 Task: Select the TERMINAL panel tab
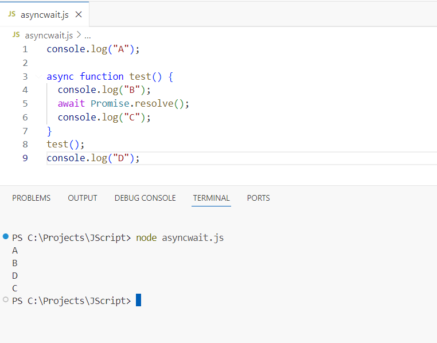coord(211,198)
